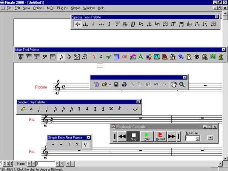Click Stop in Playback Controls
228x171 pixels.
point(134,136)
